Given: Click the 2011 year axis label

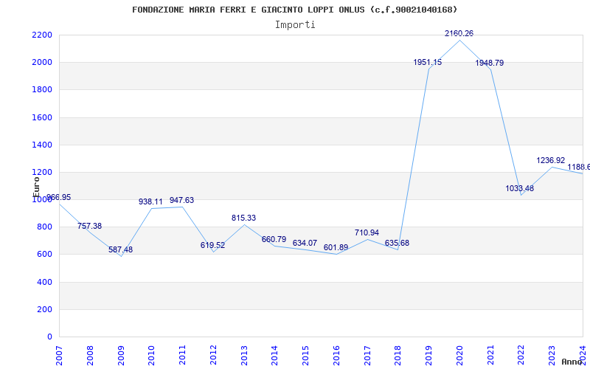Looking at the screenshot, I should [x=182, y=355].
